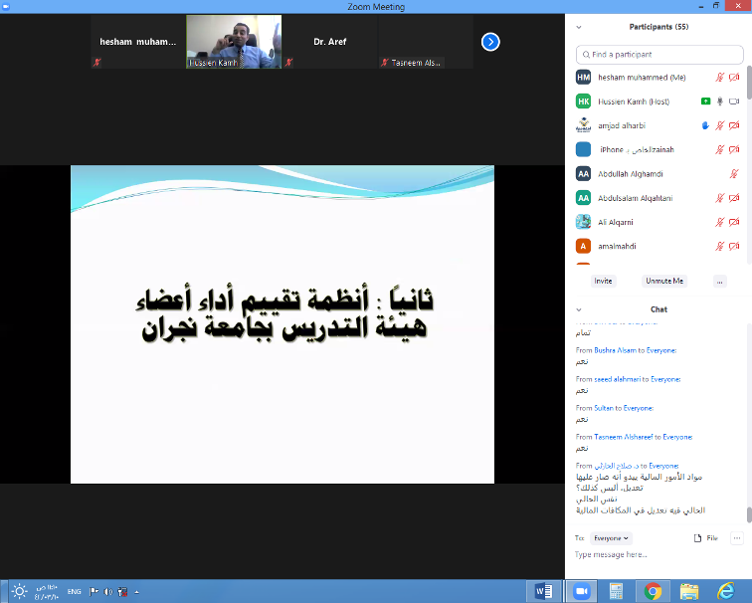Toggle Hussien Kamh's microphone icon
Image resolution: width=752 pixels, height=603 pixels.
click(x=719, y=101)
